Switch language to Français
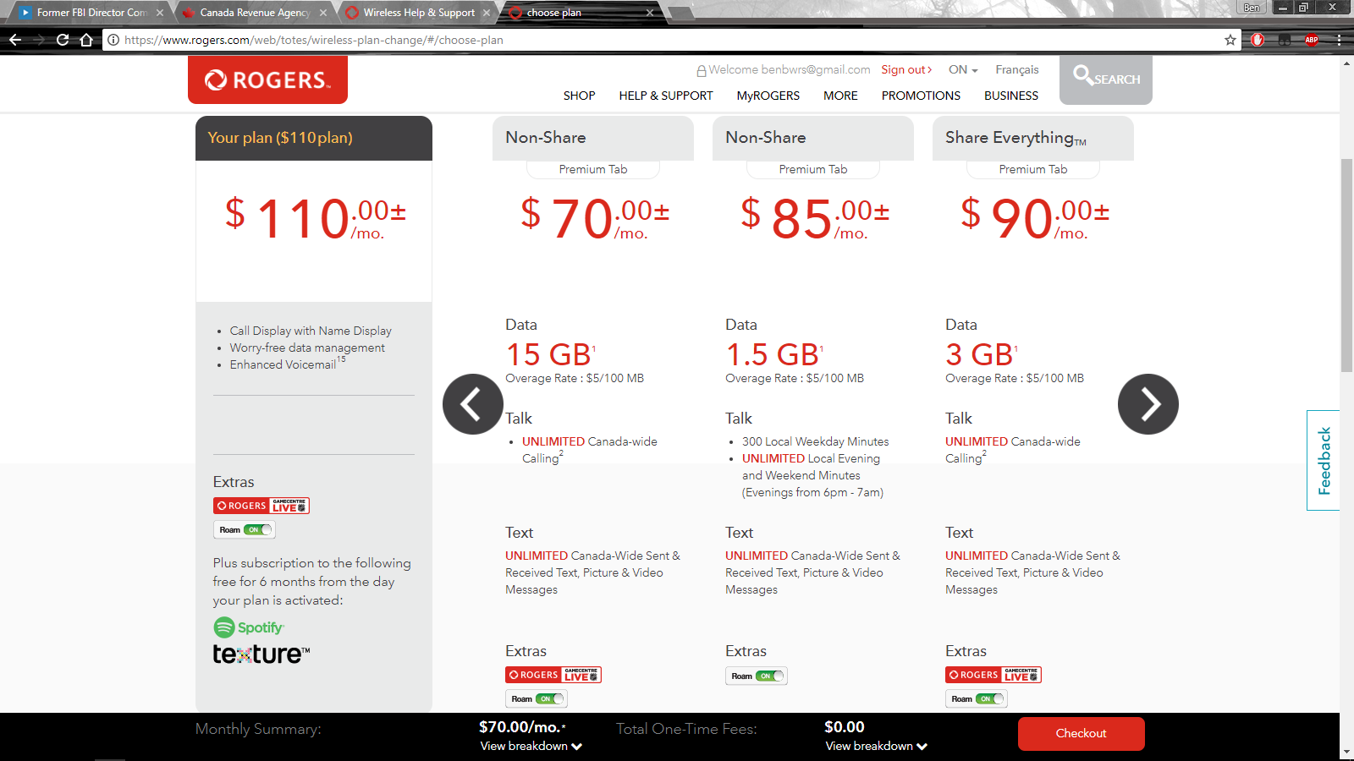 1017,69
